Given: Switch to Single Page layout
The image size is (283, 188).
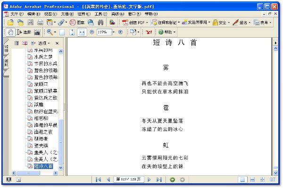Looking at the screenshot, I should click(x=242, y=180).
